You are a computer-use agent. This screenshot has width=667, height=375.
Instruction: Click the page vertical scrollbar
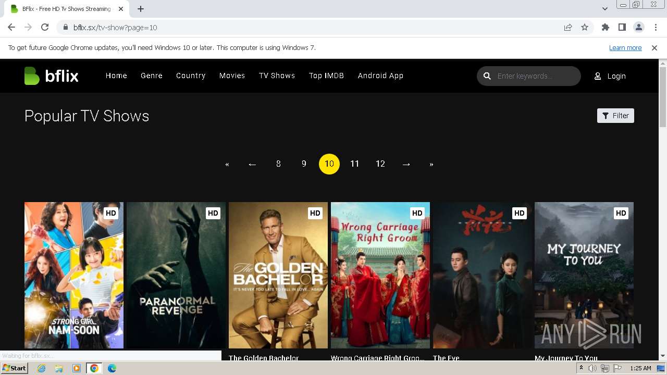click(663, 97)
